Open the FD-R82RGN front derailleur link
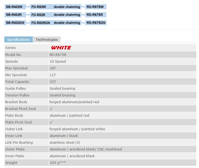Screen dimensions: 199x168 (41, 23)
